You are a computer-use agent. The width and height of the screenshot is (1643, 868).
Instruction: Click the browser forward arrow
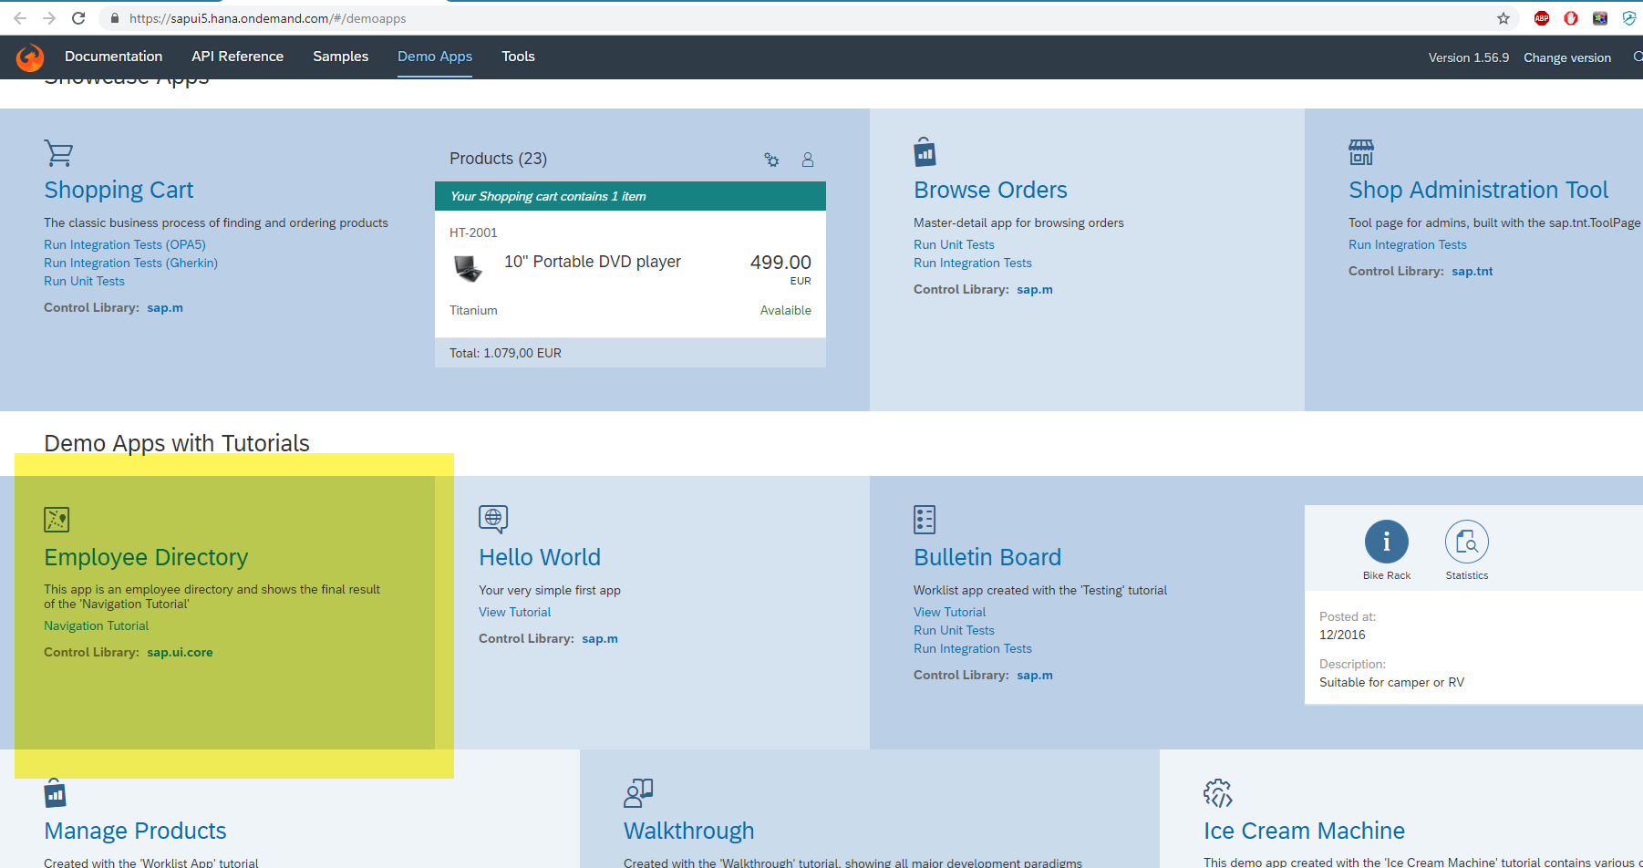pos(49,18)
